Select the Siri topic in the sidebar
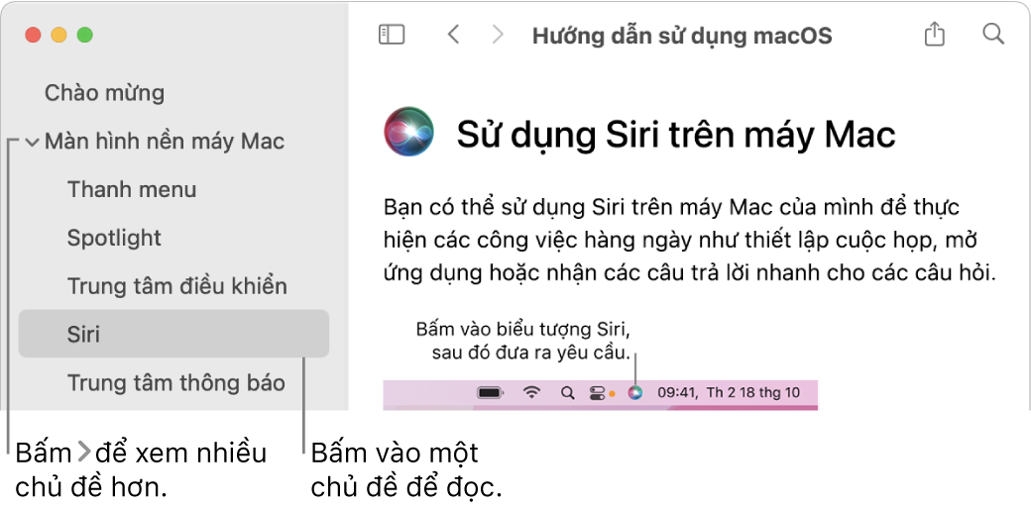The height and width of the screenshot is (508, 1031). 173,334
